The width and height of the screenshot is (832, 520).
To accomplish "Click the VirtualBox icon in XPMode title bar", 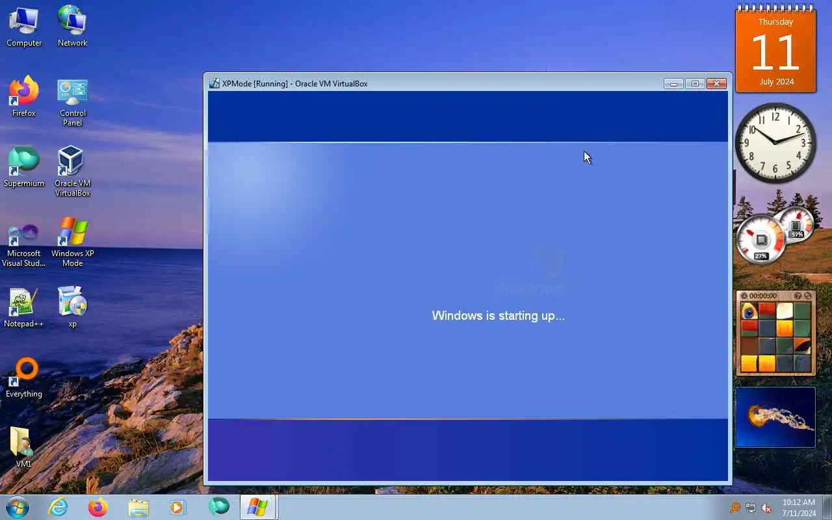I will click(214, 83).
